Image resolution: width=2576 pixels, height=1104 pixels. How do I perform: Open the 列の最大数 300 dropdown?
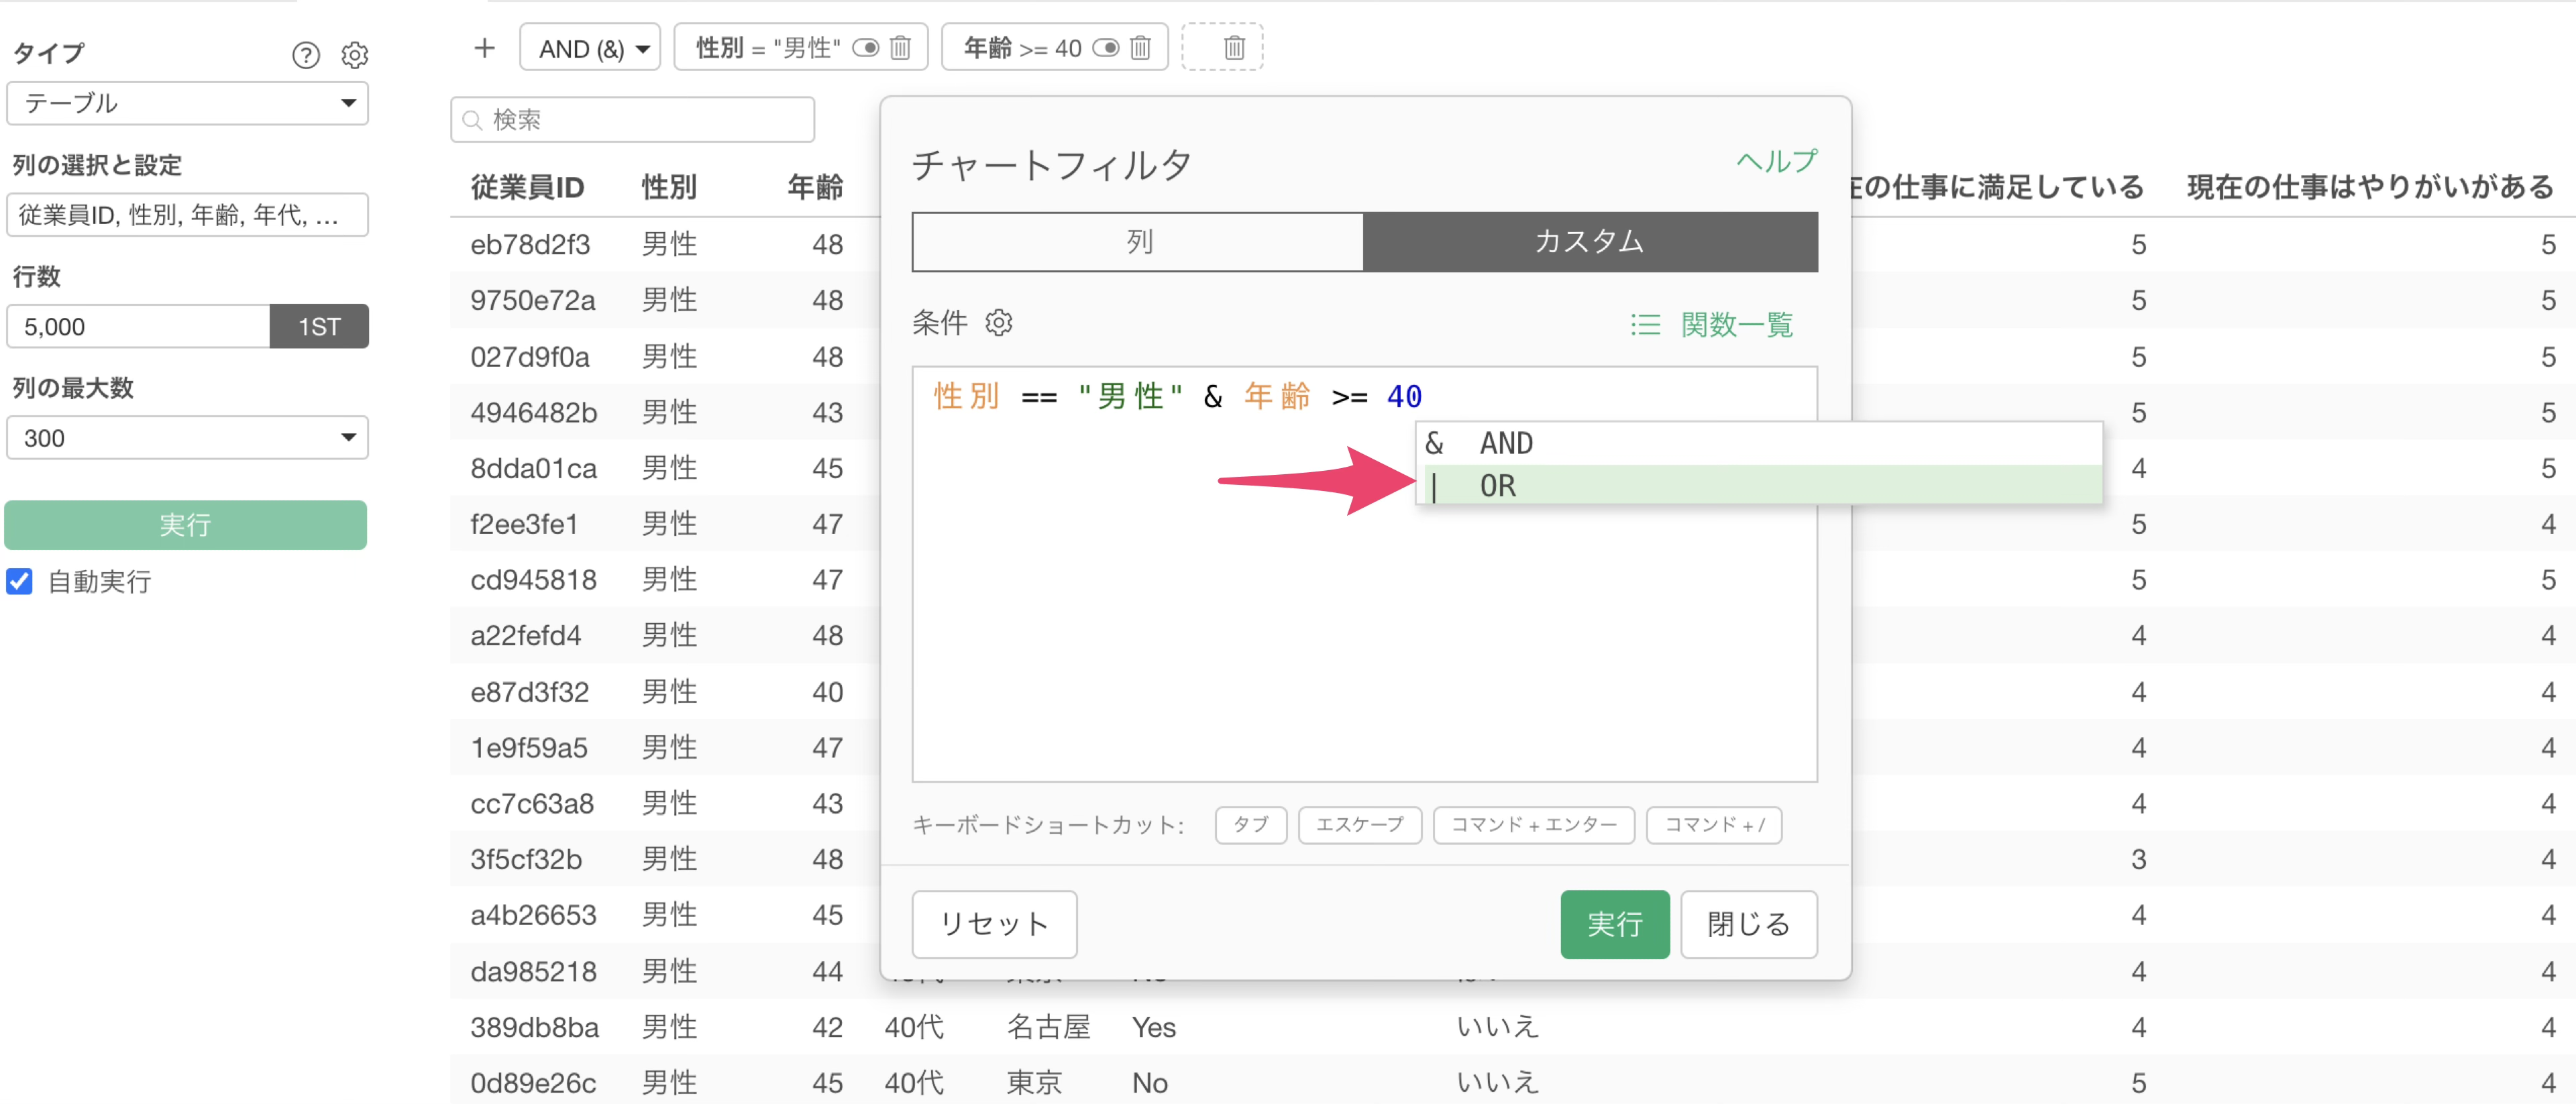[x=187, y=438]
